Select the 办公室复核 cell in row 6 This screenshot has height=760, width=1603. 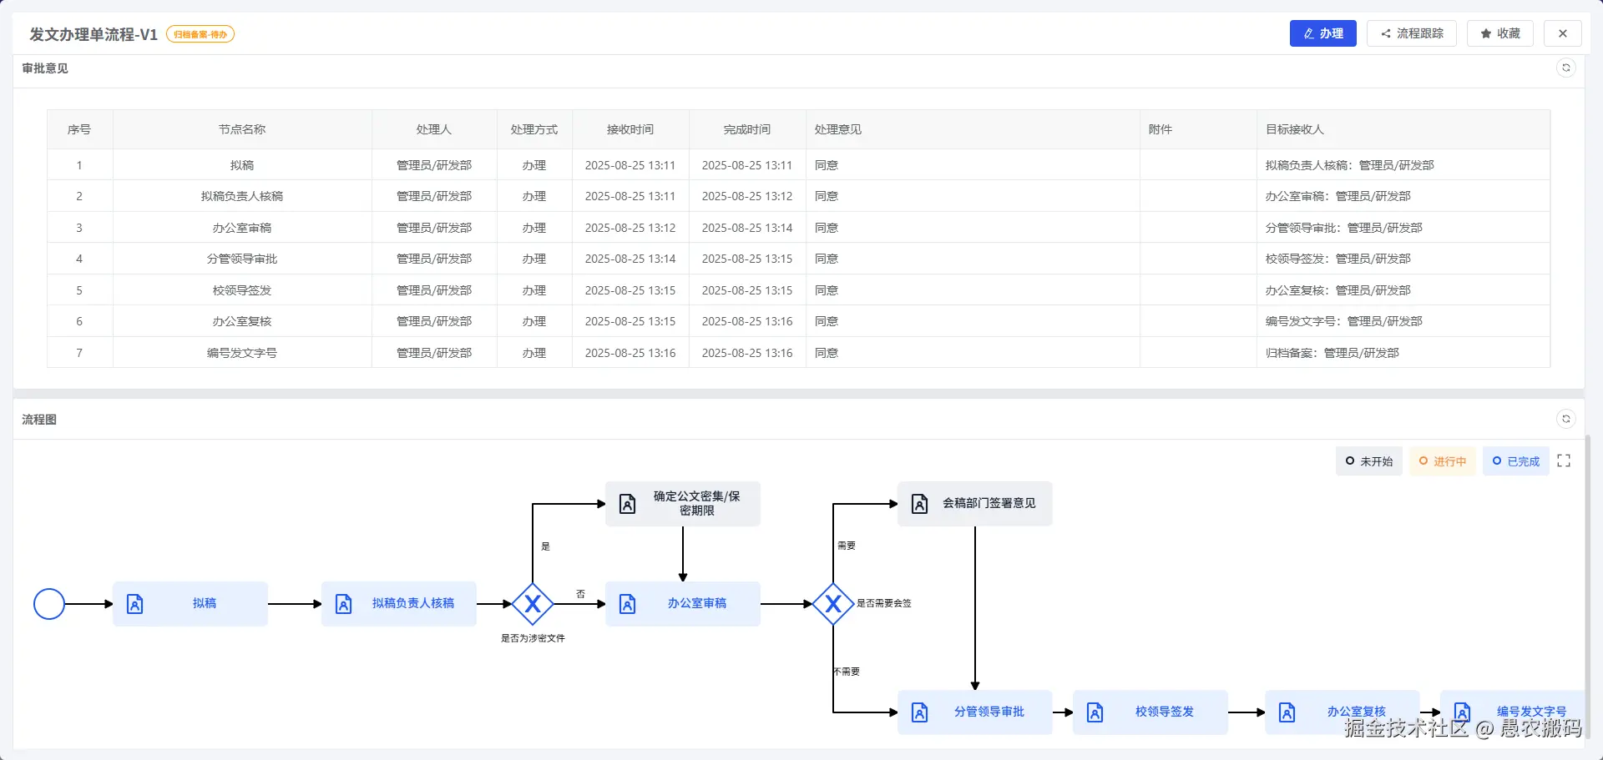tap(242, 321)
